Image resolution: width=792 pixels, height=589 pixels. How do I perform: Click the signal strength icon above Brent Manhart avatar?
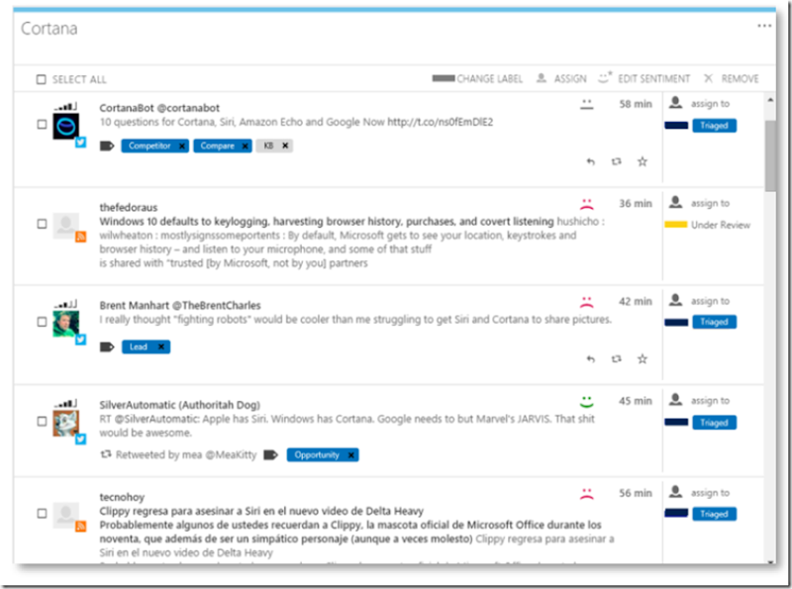coord(65,305)
